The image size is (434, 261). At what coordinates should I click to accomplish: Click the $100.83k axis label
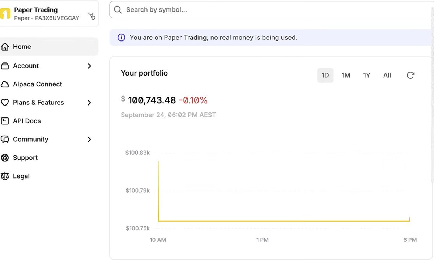click(x=137, y=153)
